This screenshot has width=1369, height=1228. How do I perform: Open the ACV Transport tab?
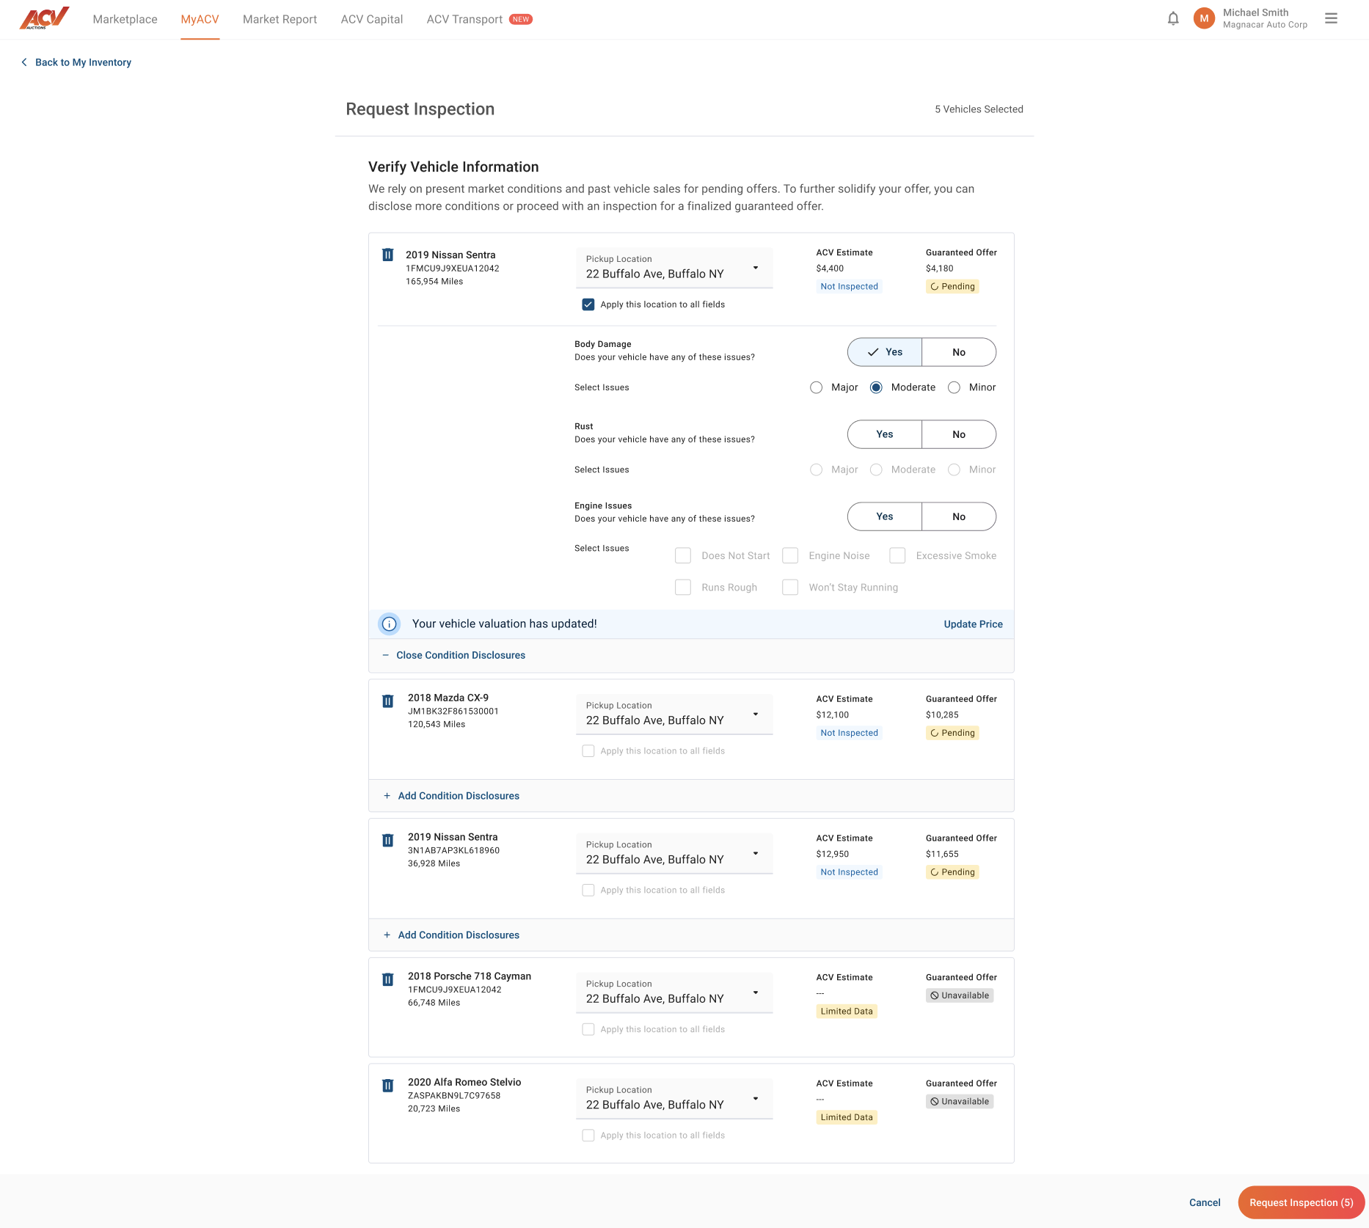[x=464, y=20]
